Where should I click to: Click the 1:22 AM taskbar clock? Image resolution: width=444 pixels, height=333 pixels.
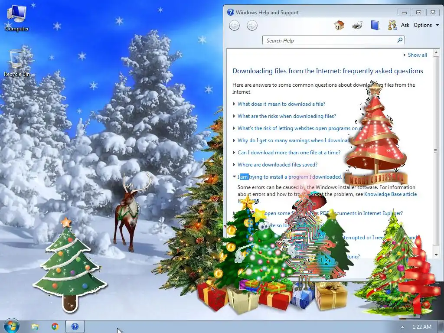click(x=421, y=327)
